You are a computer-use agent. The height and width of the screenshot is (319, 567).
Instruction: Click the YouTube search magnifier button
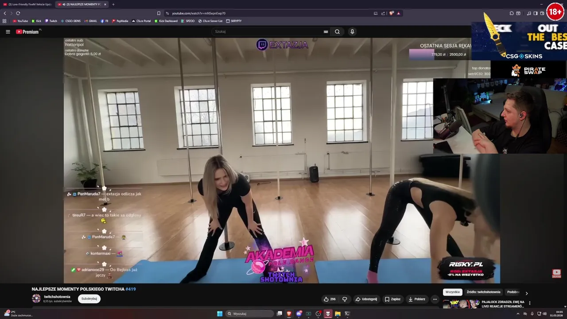(x=337, y=31)
